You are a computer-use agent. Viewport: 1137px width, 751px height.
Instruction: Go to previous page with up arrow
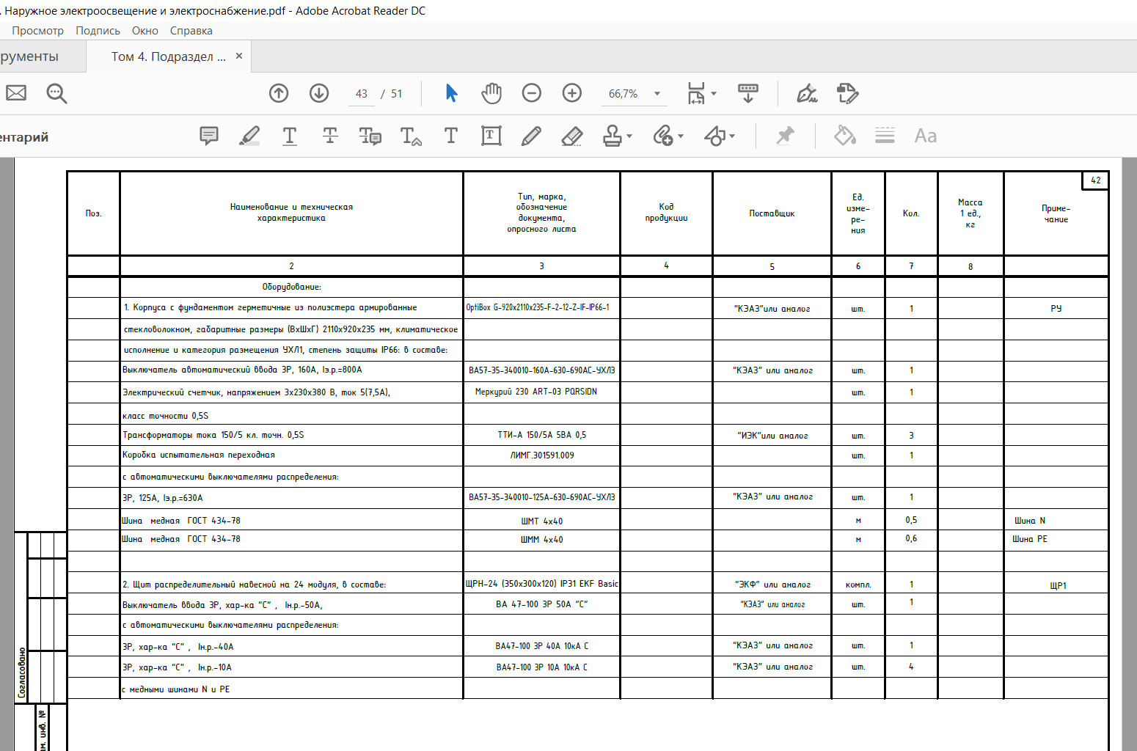click(x=279, y=93)
